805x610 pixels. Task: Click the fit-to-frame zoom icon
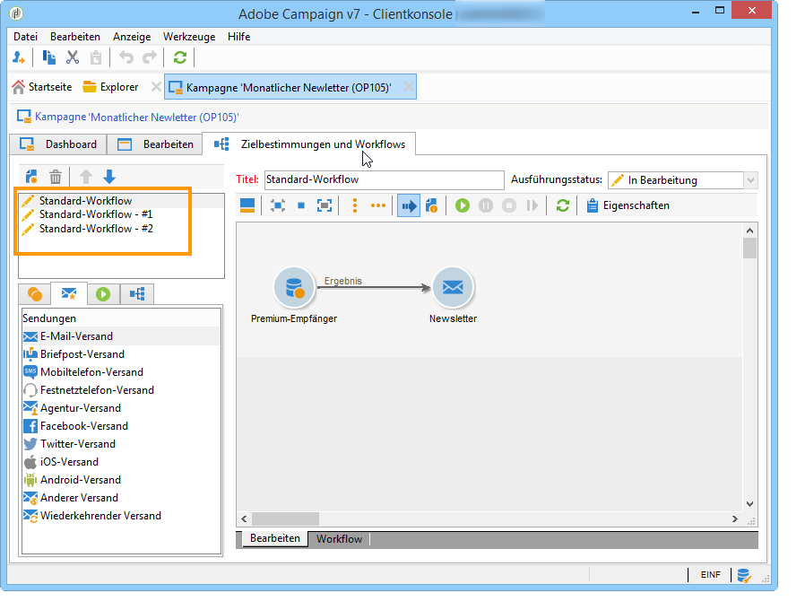point(325,205)
